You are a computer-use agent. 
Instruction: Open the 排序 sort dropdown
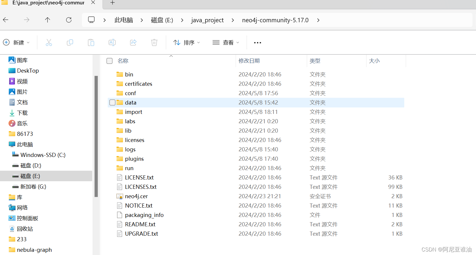(187, 42)
